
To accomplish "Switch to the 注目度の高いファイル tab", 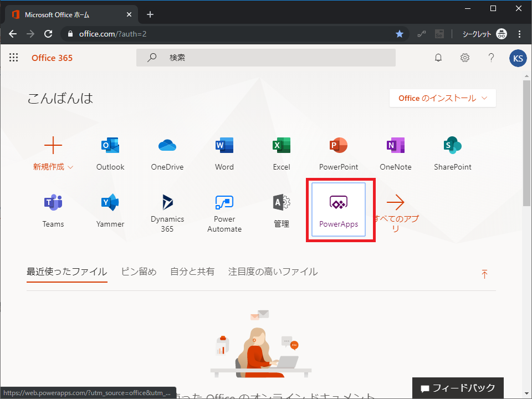I will [x=273, y=272].
